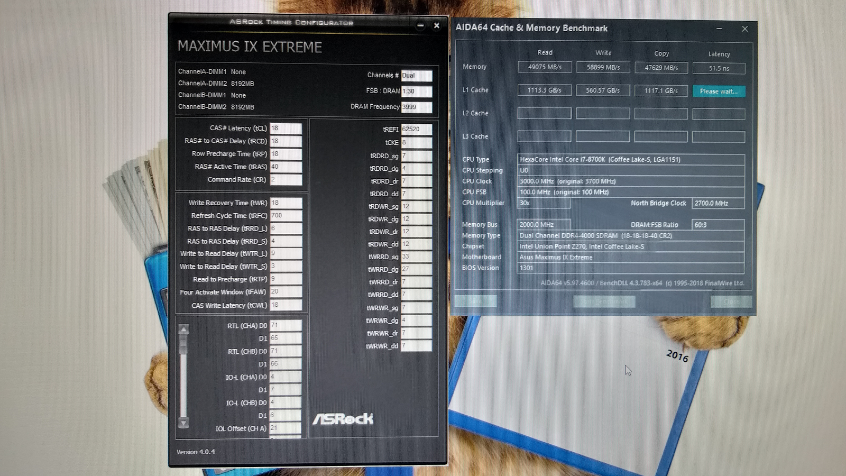
Task: Click the Write to Read Delay (tWTR_L) field
Action: pos(286,254)
